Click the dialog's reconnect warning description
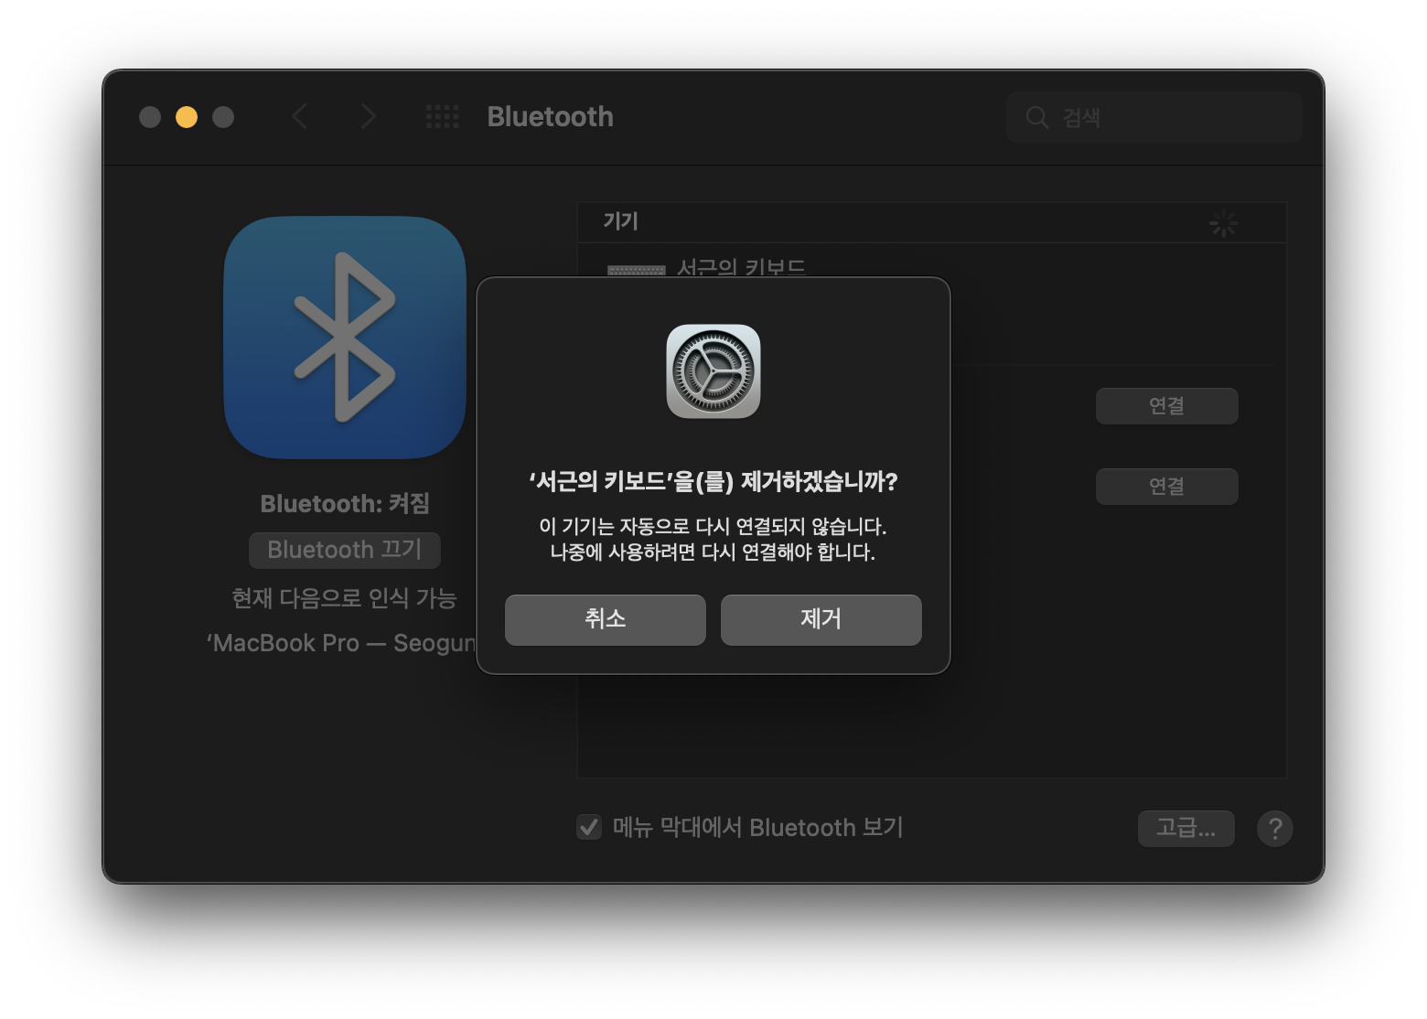Image resolution: width=1427 pixels, height=1019 pixels. (713, 539)
